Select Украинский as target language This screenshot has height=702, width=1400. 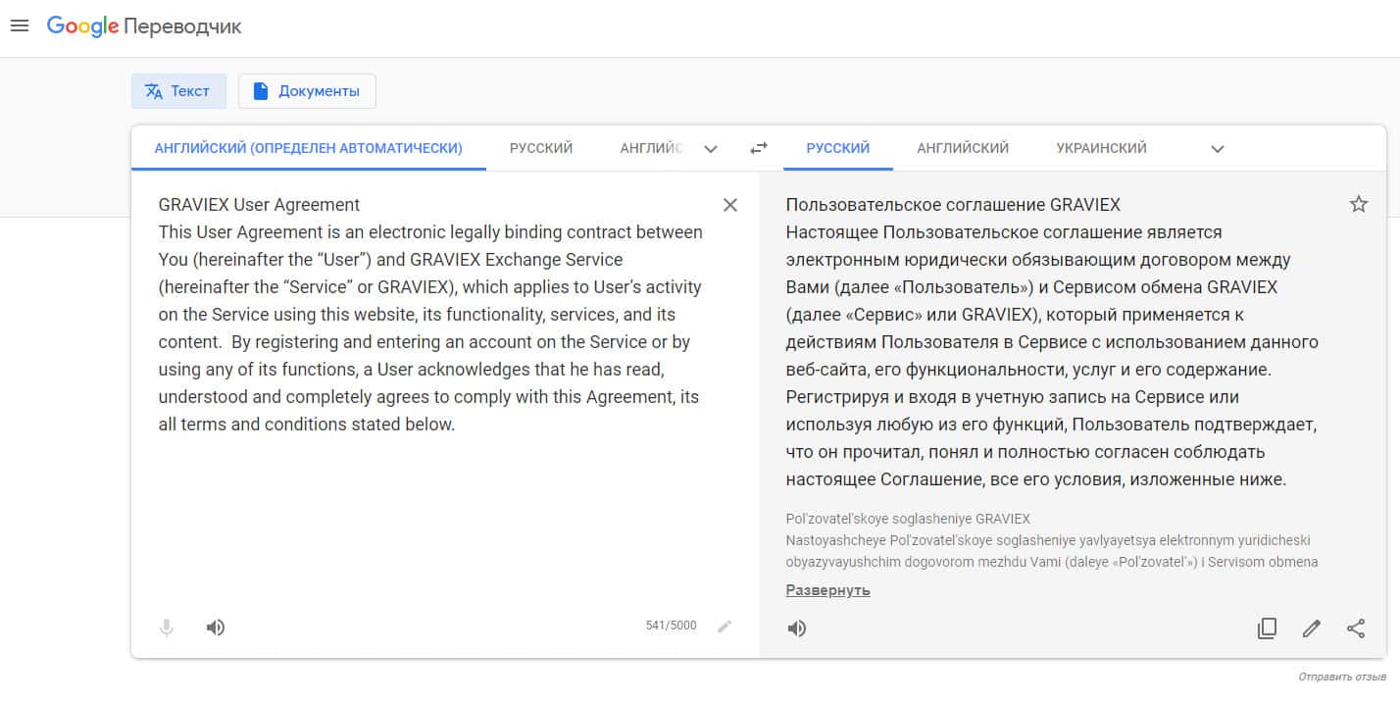pyautogui.click(x=1101, y=148)
